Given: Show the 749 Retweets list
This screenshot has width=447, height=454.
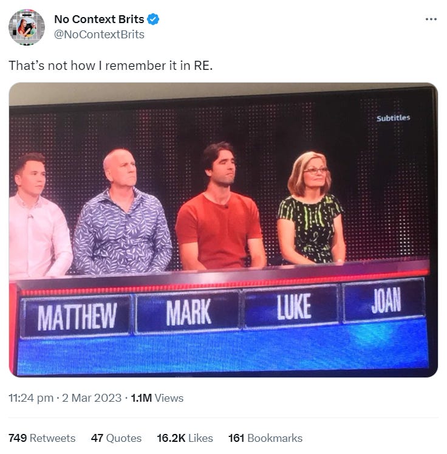Looking at the screenshot, I should (42, 438).
